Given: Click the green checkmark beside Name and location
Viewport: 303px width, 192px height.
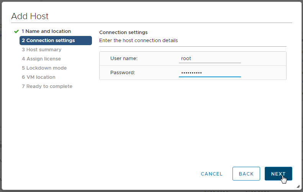Looking at the screenshot, I should [x=16, y=31].
